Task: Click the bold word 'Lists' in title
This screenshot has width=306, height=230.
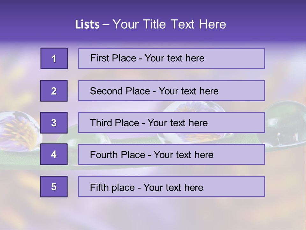Action: [87, 25]
